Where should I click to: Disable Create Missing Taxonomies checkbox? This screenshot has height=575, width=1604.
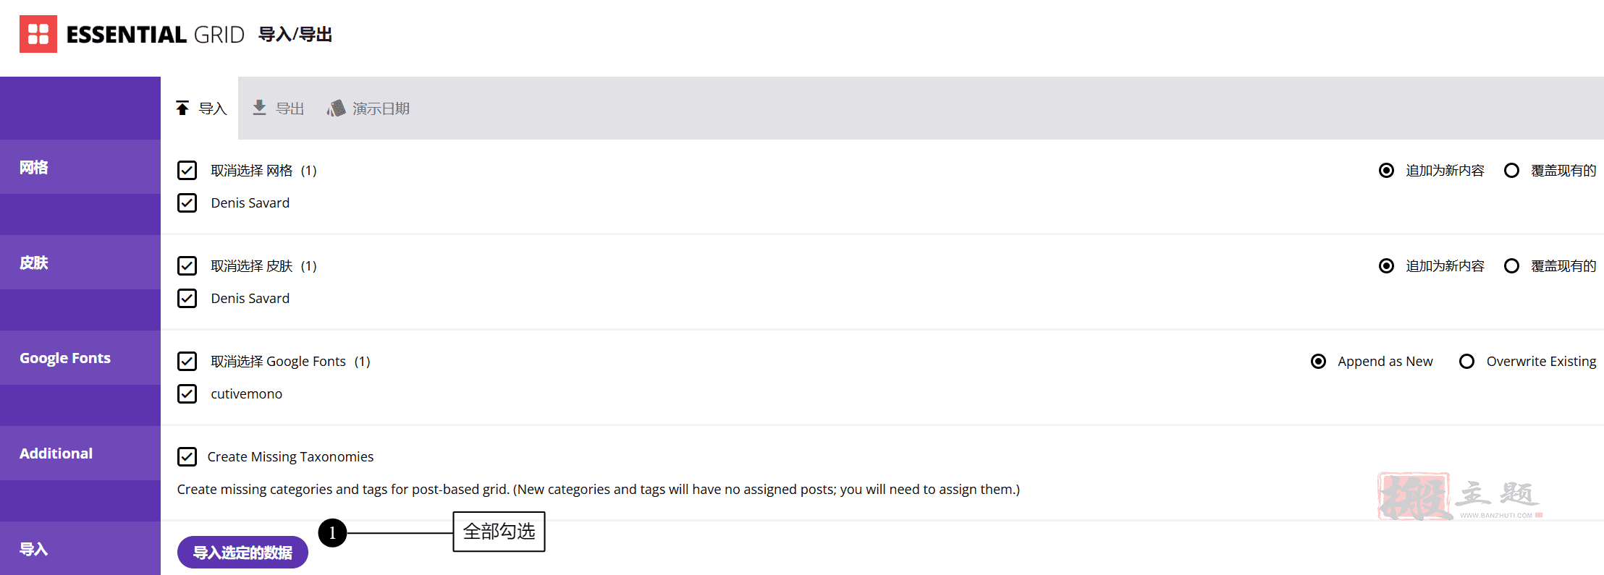point(187,457)
